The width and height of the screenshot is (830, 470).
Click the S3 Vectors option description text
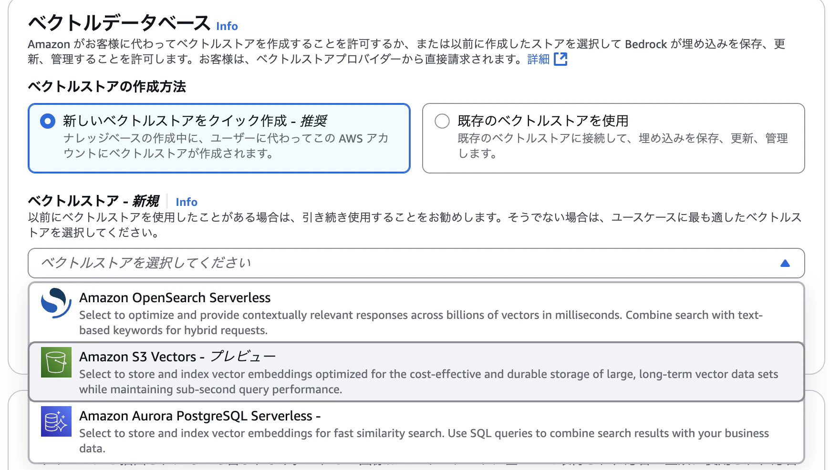[428, 382]
